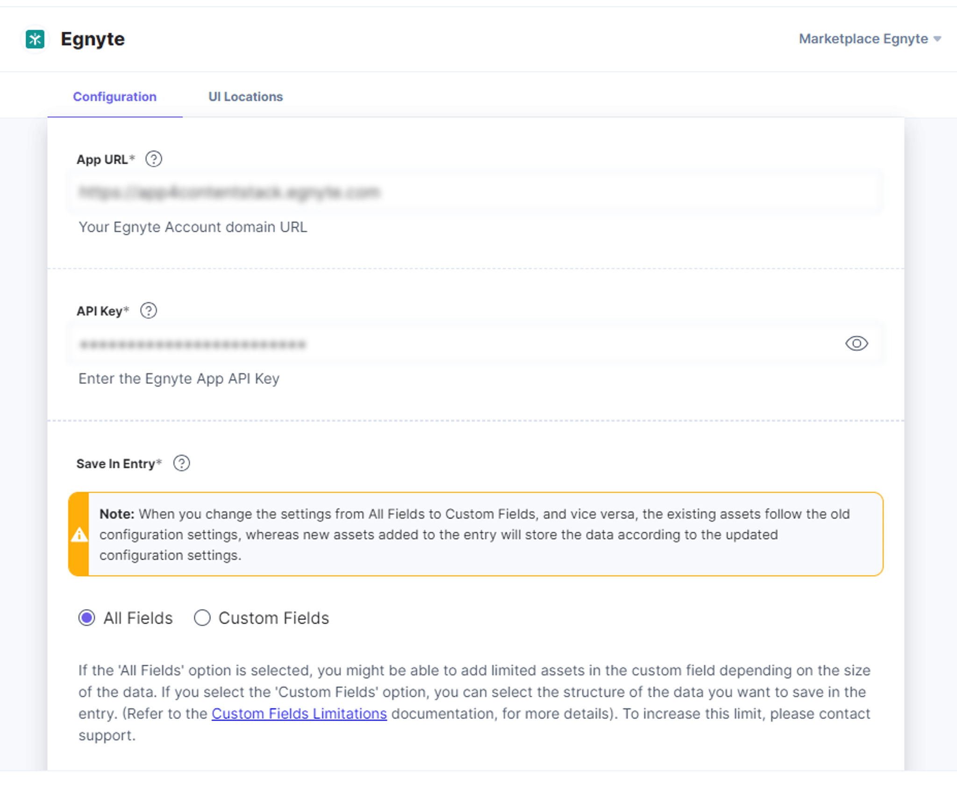
Task: Click the Note warning banner text
Action: tap(475, 534)
